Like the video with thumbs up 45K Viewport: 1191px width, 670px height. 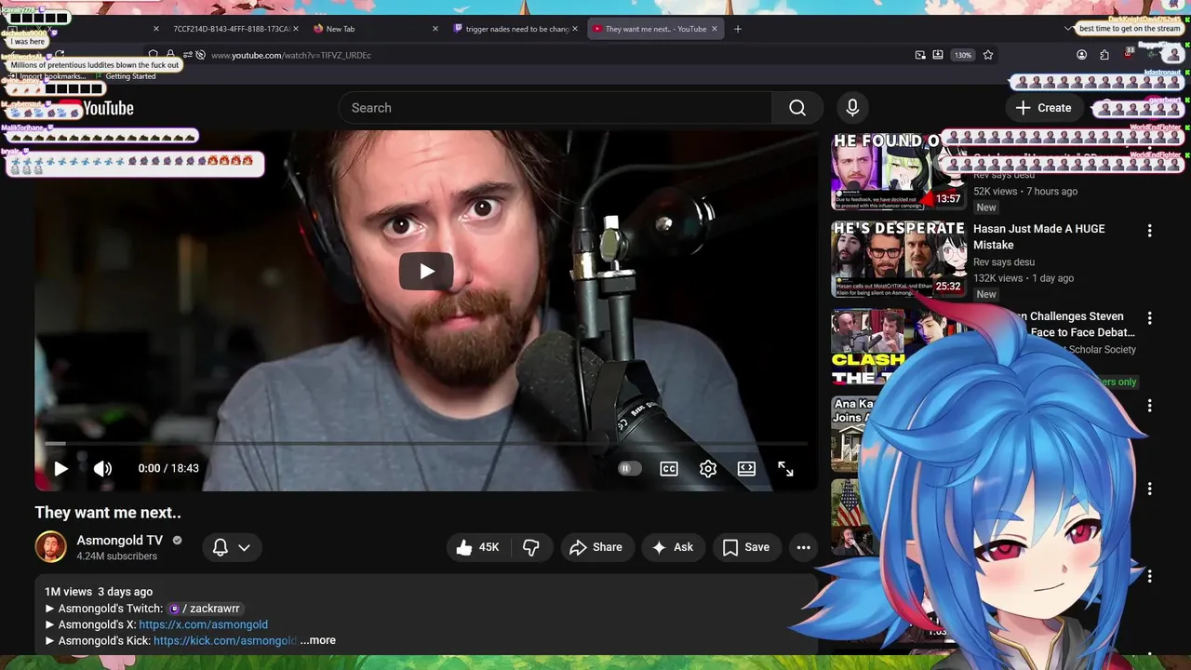(x=477, y=547)
